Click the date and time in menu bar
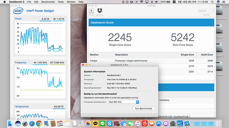The width and height of the screenshot is (229, 128). (x=193, y=2)
